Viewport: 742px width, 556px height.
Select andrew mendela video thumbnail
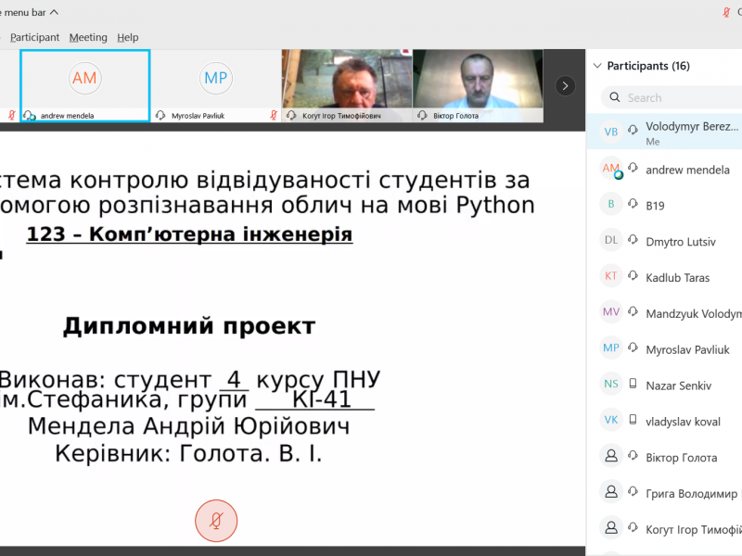point(84,85)
